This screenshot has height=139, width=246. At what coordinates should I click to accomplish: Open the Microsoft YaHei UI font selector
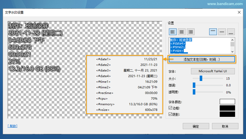click(213, 72)
